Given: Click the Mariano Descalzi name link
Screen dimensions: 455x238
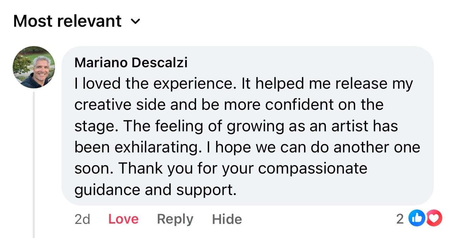Looking at the screenshot, I should tap(131, 63).
